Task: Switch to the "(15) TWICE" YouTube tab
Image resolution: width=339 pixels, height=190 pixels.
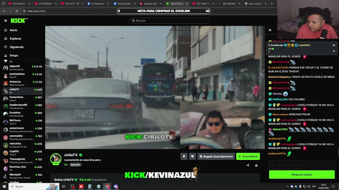Action: point(203,4)
